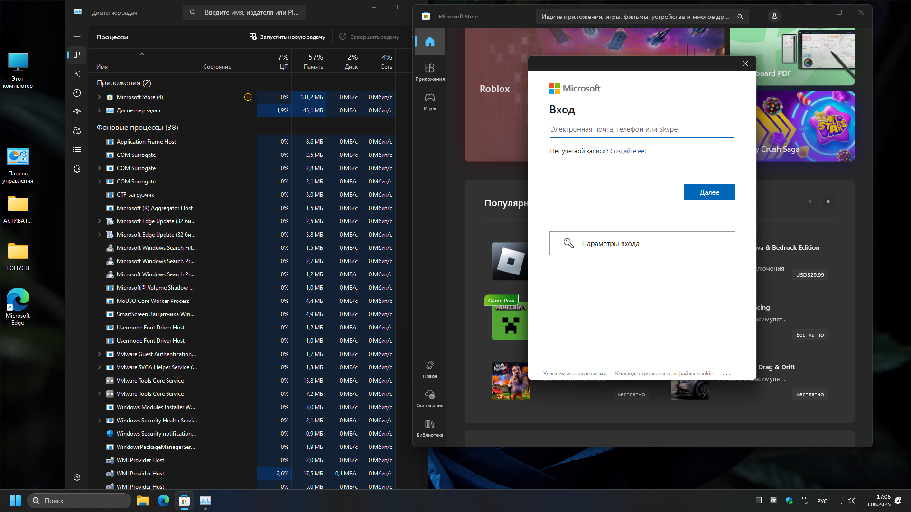Expand VMware SVGA Helper Service row
The image size is (911, 512).
click(x=99, y=367)
